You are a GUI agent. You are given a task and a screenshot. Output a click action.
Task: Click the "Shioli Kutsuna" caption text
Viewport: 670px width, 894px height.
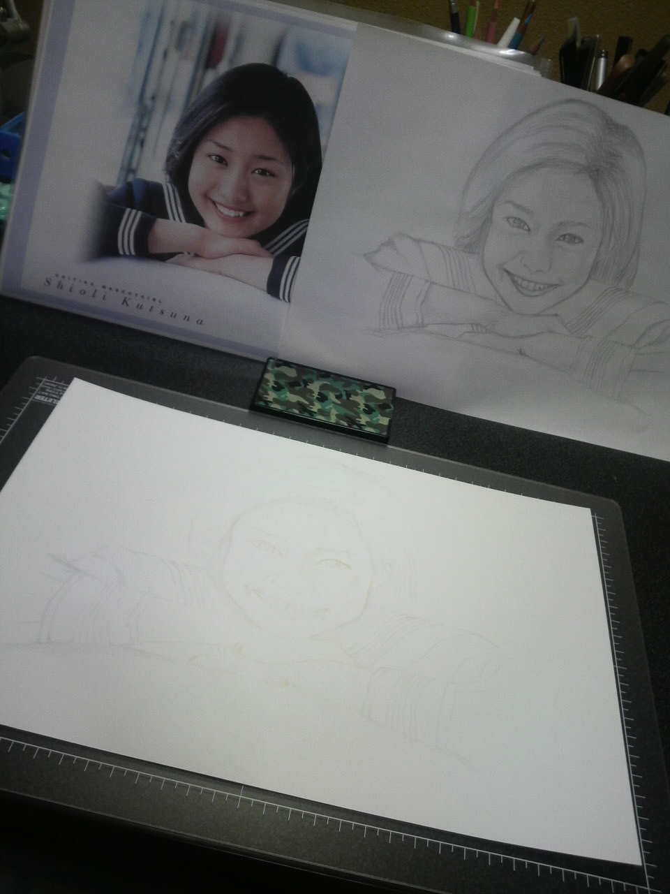124,298
